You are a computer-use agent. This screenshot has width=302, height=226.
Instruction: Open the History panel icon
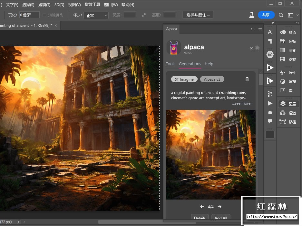coord(270,94)
